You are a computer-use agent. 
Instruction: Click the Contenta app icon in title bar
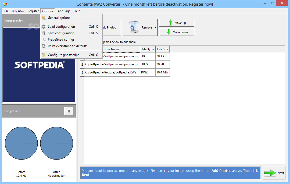[x=5, y=4]
